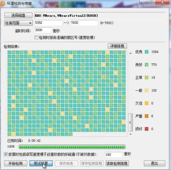Click the 退出 button to exit
This screenshot has height=170, width=171.
click(x=154, y=163)
